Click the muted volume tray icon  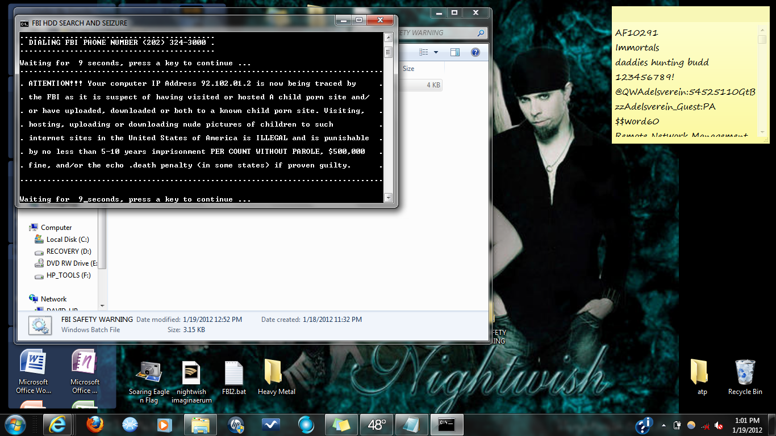[719, 425]
